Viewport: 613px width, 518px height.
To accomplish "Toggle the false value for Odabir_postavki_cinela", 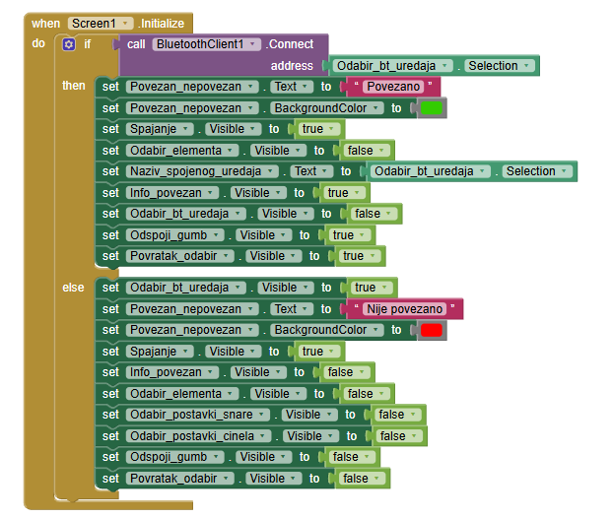I will coord(397,436).
